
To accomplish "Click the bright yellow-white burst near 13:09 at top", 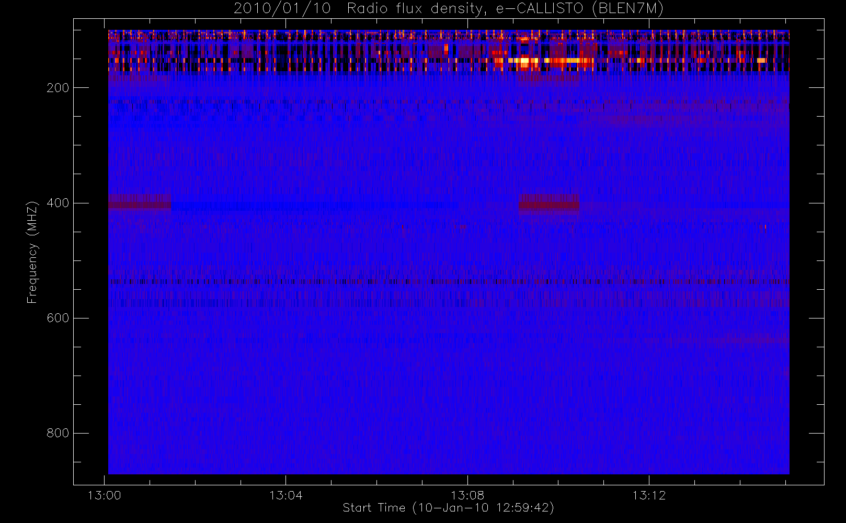I will [524, 61].
